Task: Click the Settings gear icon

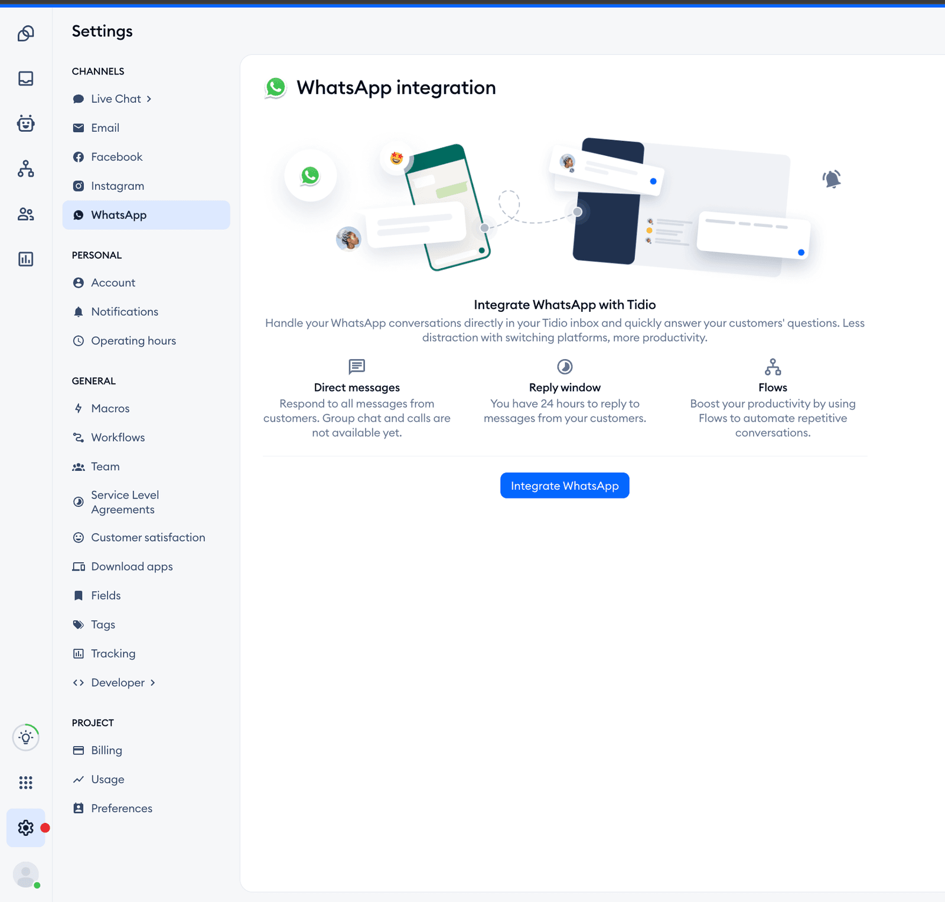Action: pos(25,828)
